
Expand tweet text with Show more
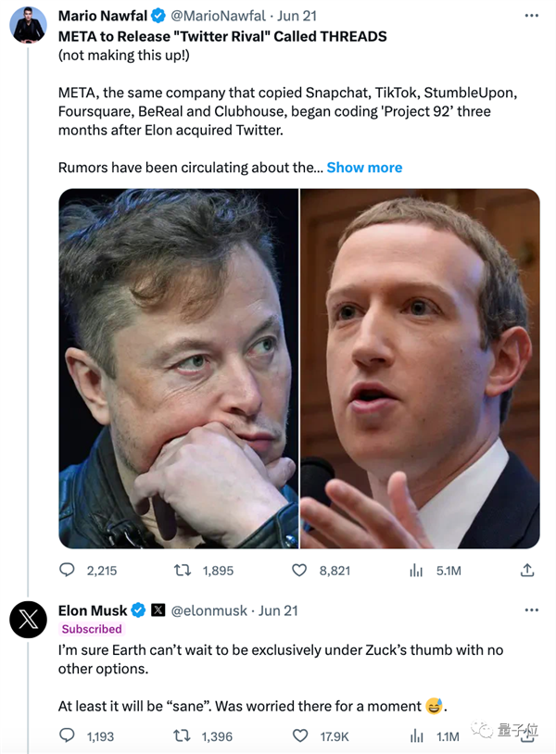click(x=364, y=168)
